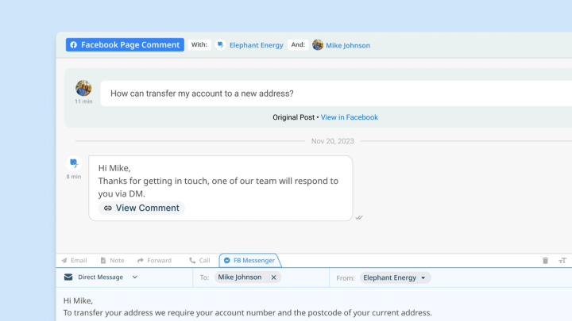The height and width of the screenshot is (321, 572).
Task: Switch to the Forward tab
Action: click(x=154, y=261)
